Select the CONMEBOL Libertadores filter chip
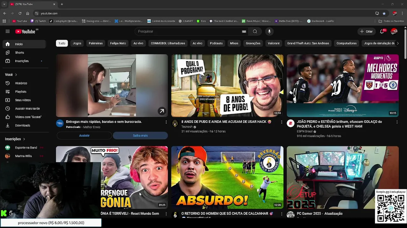 168,43
